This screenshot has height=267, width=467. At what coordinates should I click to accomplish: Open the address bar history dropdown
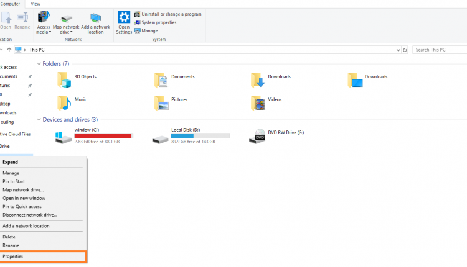click(399, 50)
